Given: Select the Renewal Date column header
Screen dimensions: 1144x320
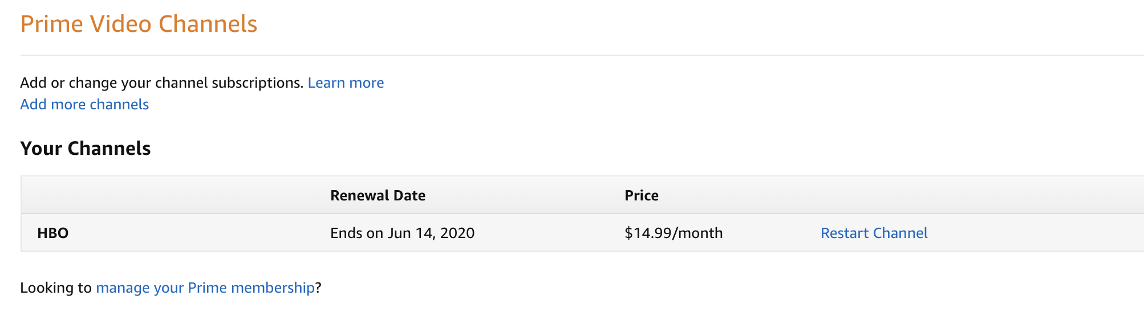Looking at the screenshot, I should (378, 195).
